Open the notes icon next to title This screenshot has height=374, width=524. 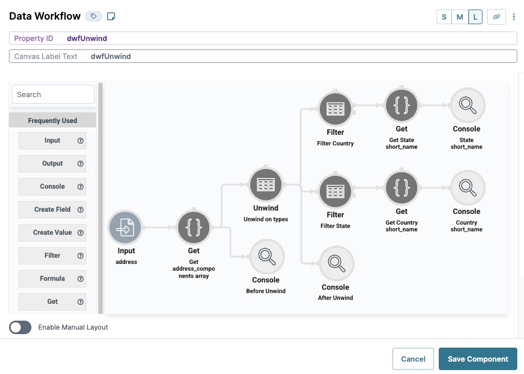111,16
